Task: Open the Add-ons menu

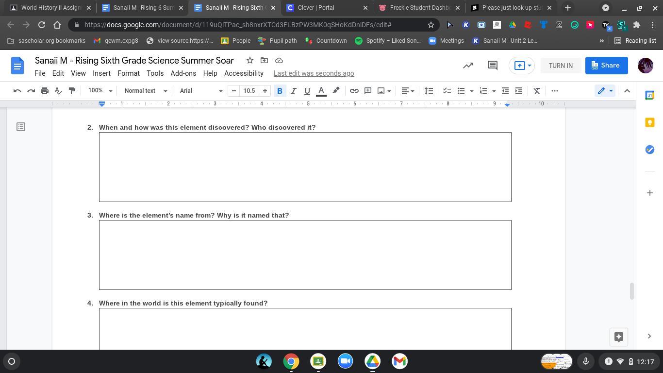Action: point(183,73)
